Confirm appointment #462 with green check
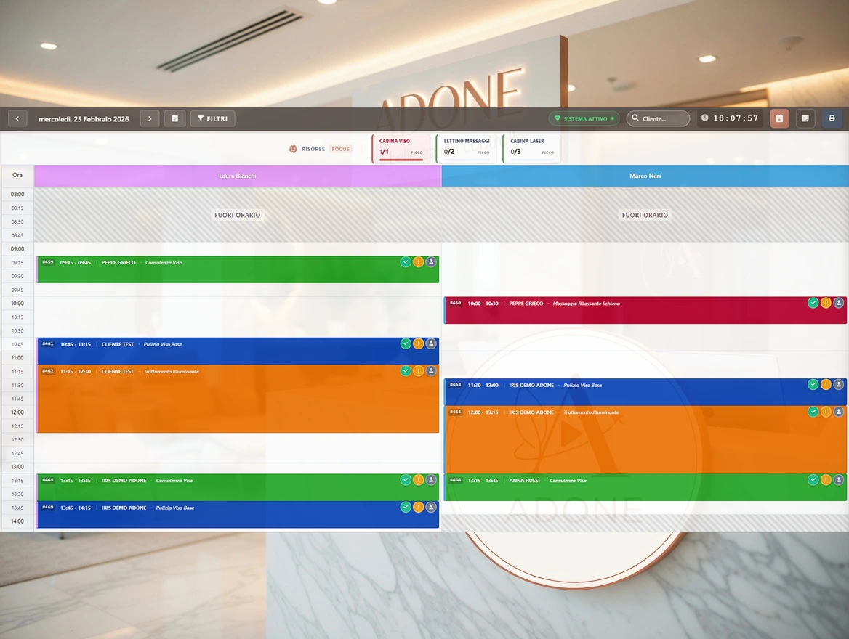 406,370
